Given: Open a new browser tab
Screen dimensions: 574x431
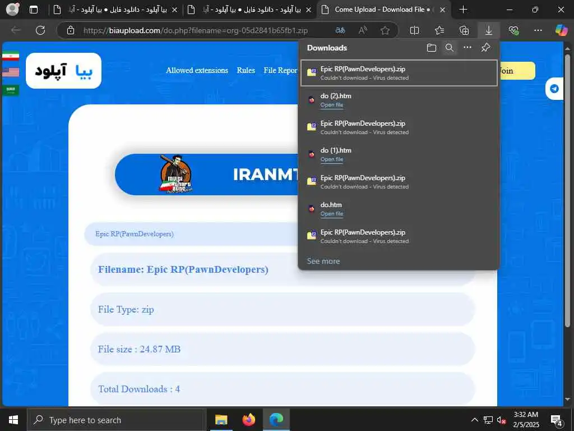Looking at the screenshot, I should click(x=463, y=10).
